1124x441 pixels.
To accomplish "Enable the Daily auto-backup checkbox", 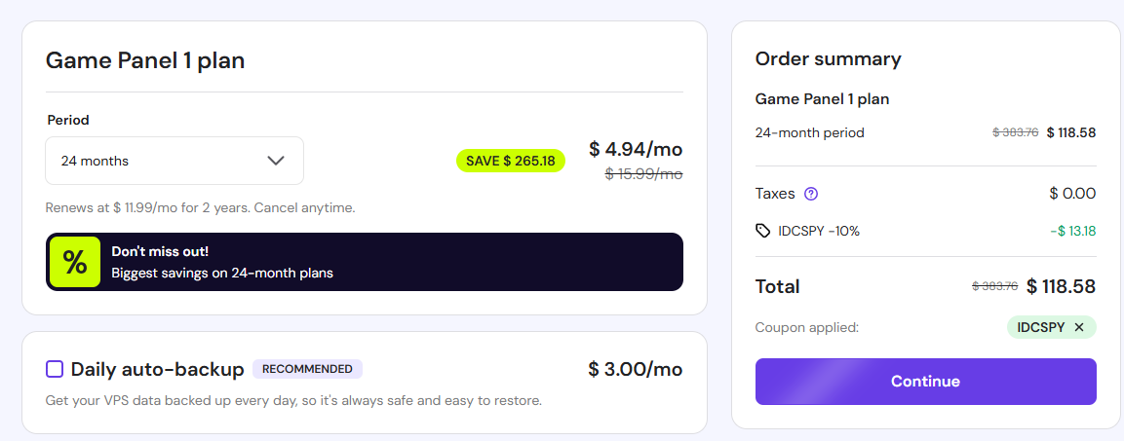I will tap(55, 369).
